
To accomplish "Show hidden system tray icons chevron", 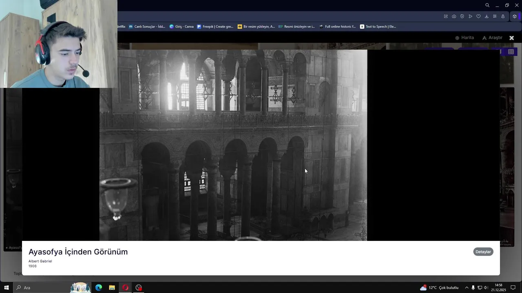I will click(x=467, y=288).
